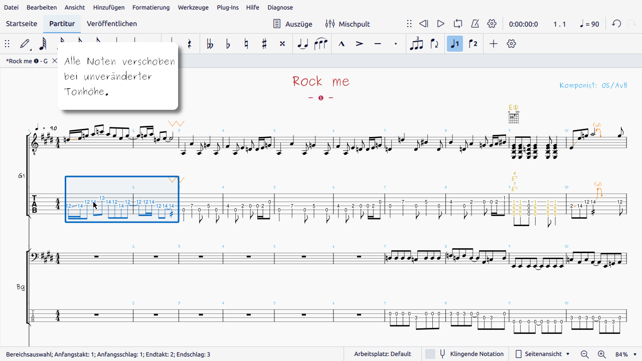Click the rewind playback button
Viewport: 642px width, 361px height.
tap(423, 24)
